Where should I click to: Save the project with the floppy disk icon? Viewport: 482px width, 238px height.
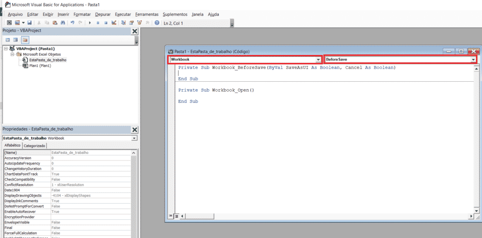[x=30, y=23]
